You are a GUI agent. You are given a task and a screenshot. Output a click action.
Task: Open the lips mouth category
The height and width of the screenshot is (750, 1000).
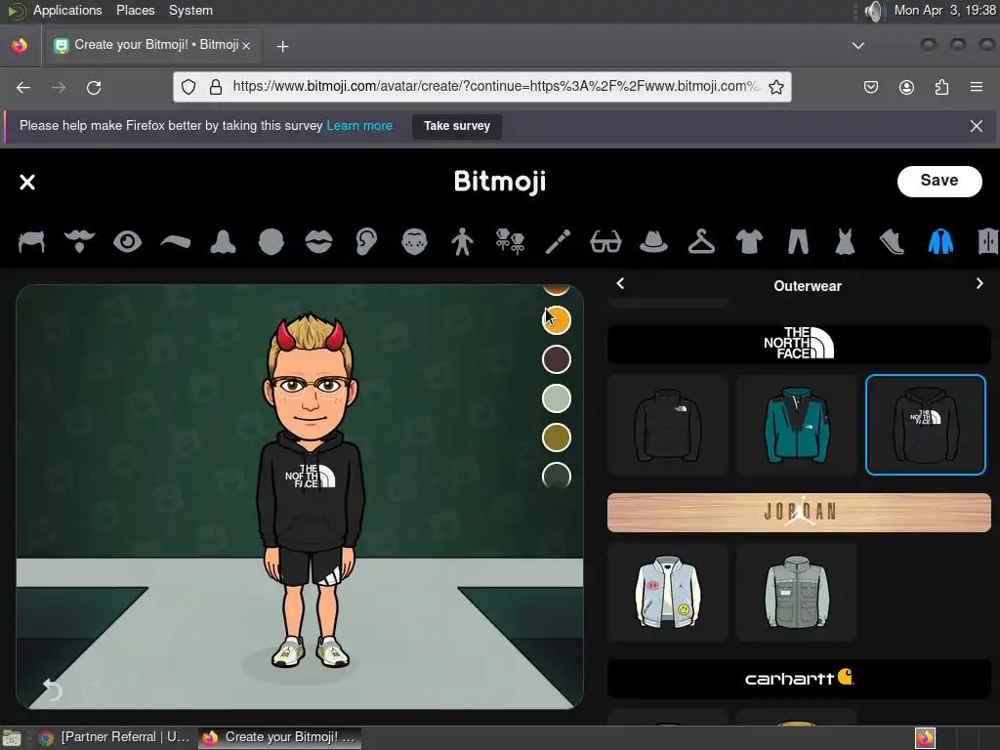pyautogui.click(x=319, y=242)
